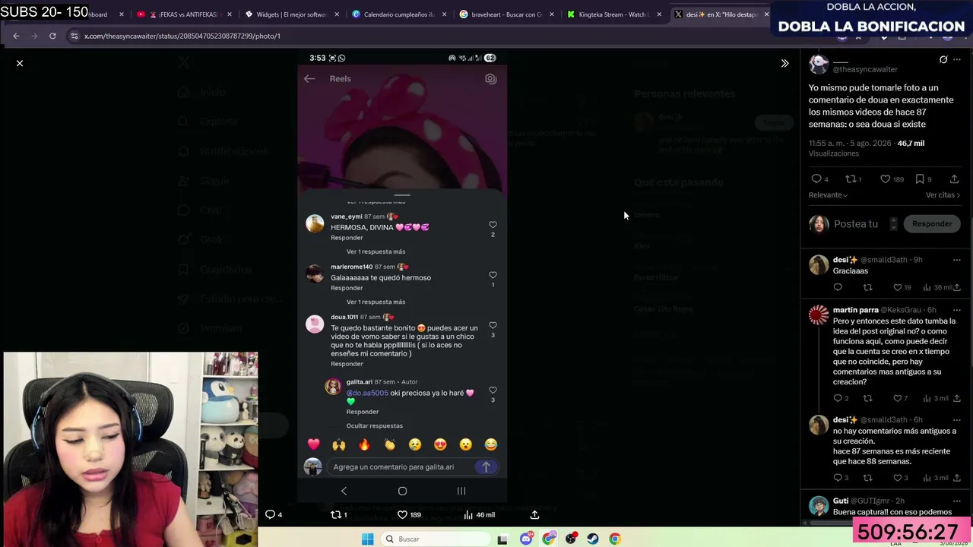Go back with browser back arrow
This screenshot has height=547, width=973.
click(x=16, y=36)
